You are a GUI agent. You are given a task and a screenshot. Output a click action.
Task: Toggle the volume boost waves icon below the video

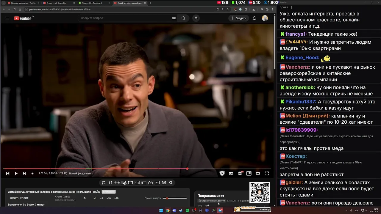point(117,182)
